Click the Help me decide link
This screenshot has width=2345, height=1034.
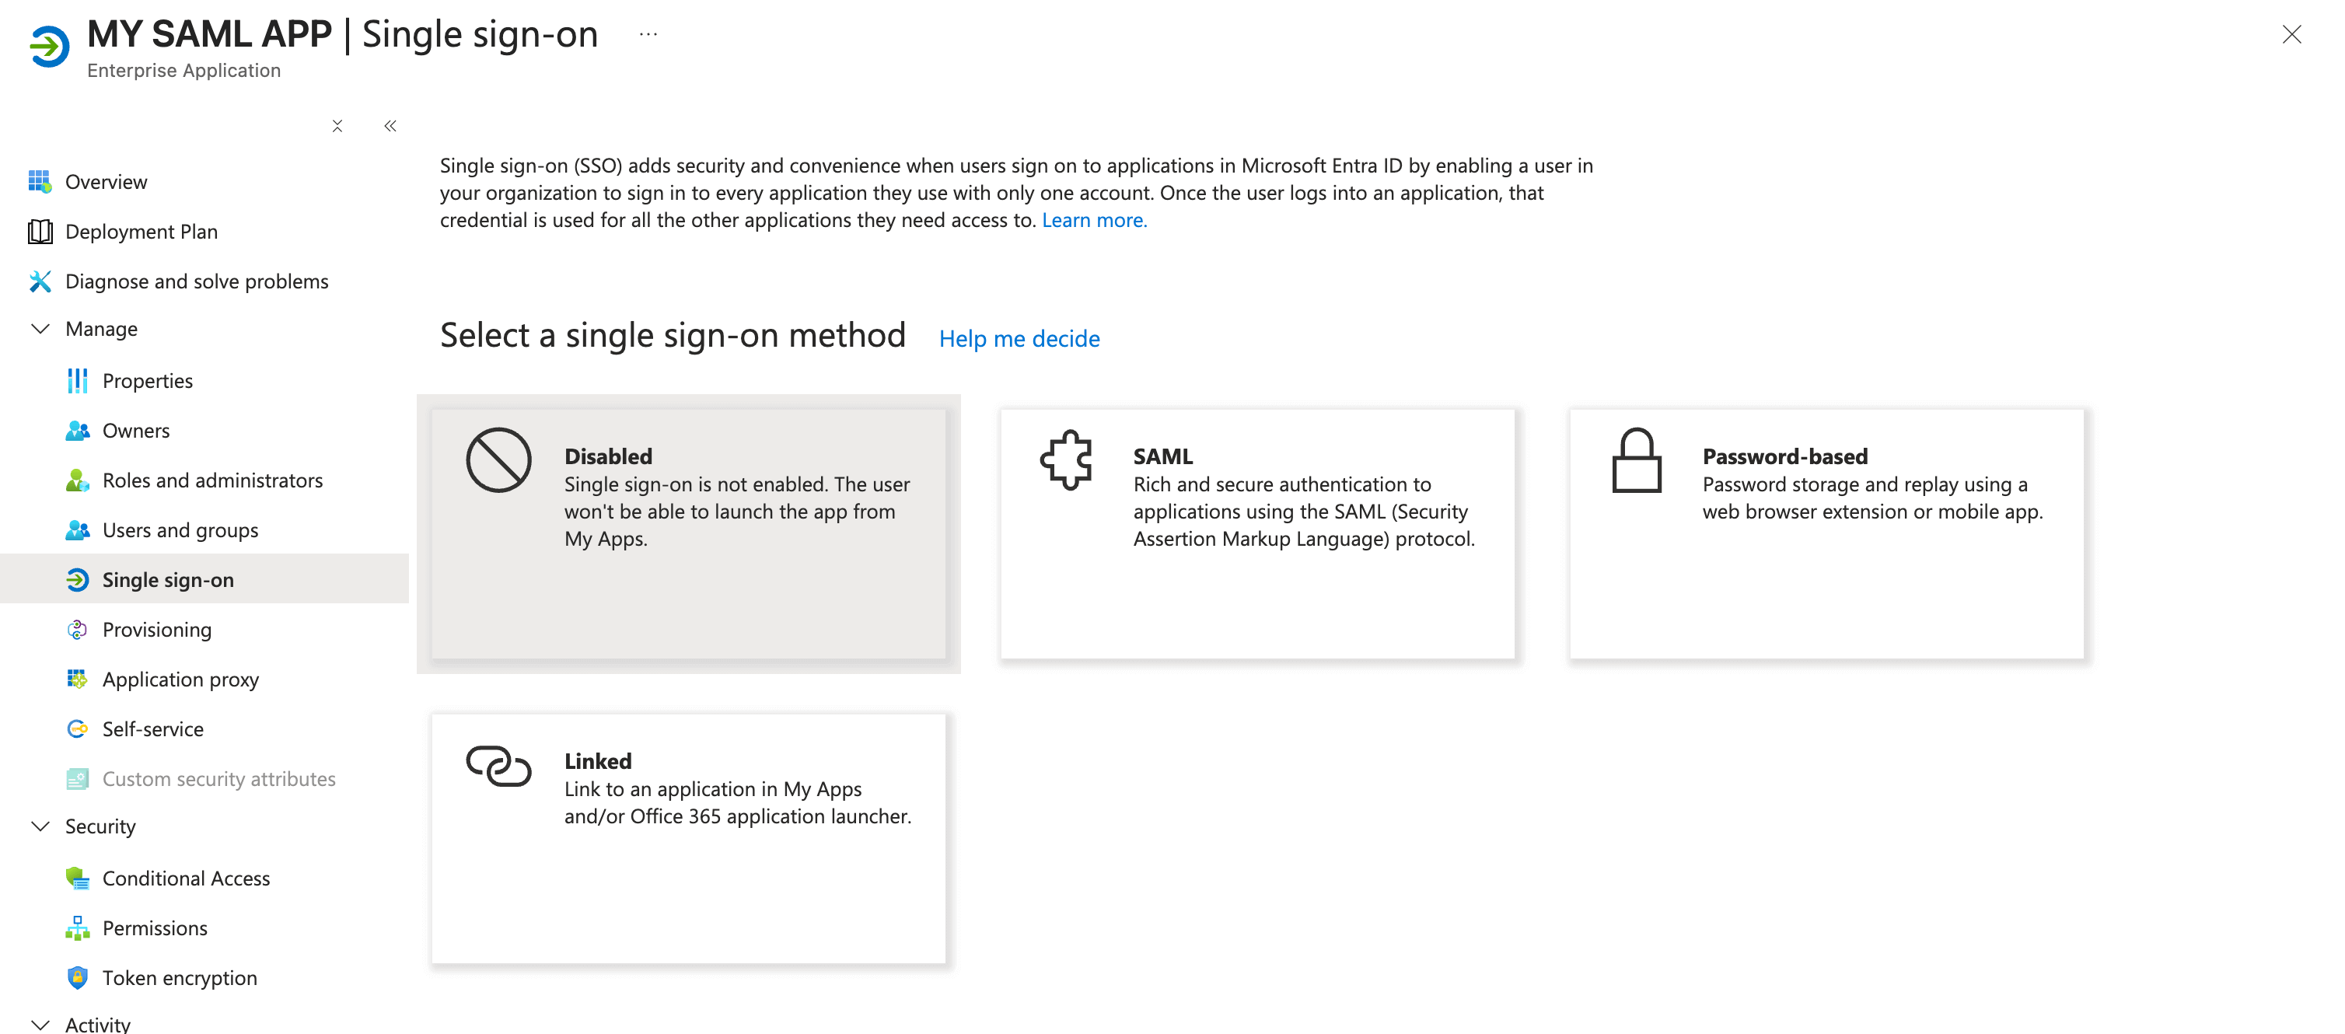point(1019,339)
